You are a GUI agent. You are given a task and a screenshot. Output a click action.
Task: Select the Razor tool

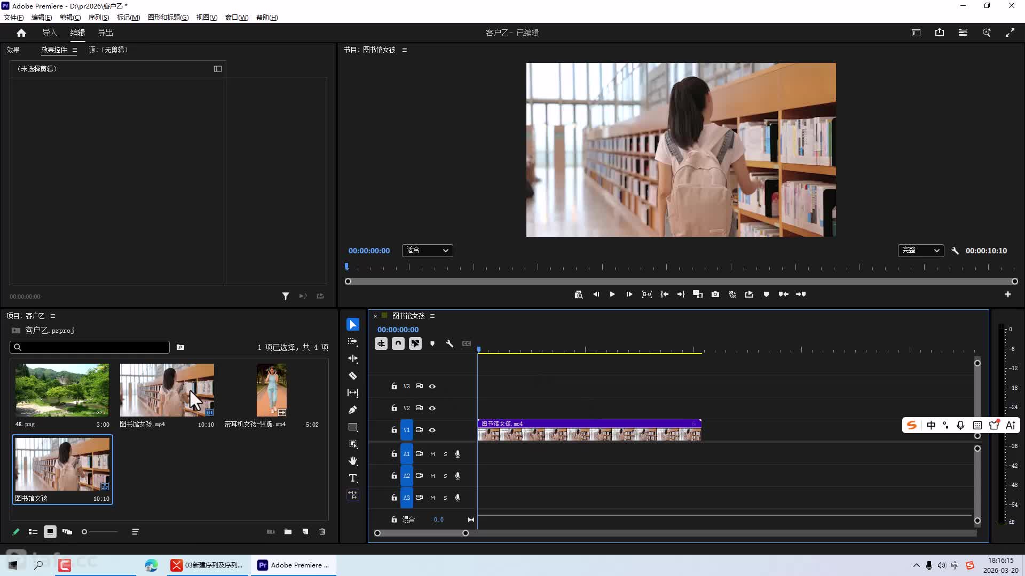(353, 375)
